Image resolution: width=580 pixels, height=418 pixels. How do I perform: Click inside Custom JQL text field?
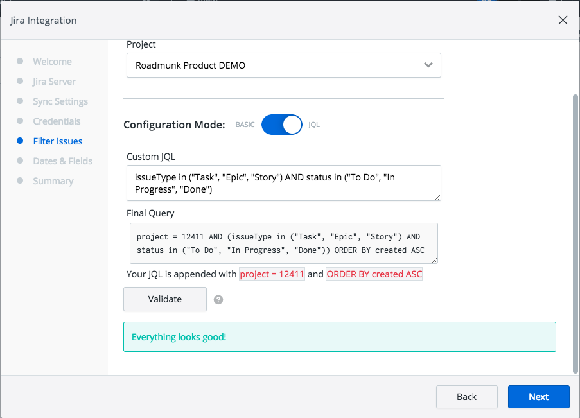tap(283, 183)
